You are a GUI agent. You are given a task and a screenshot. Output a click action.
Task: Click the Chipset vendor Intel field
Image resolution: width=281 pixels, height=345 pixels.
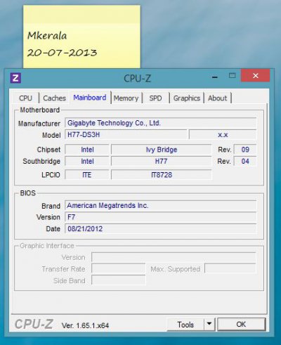[87, 150]
